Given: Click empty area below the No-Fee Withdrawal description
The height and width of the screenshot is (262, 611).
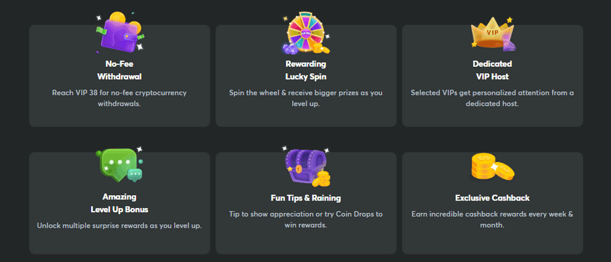Looking at the screenshot, I should (119, 117).
